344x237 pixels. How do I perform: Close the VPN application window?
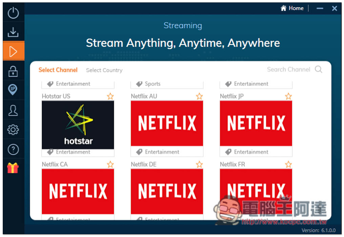[x=335, y=8]
